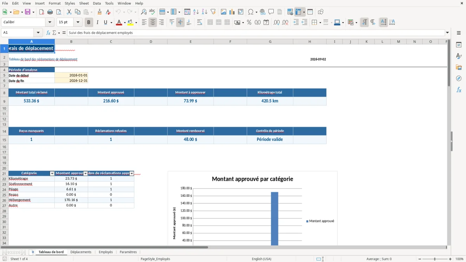466x262 pixels.
Task: Click the Cut scissors icon
Action: coord(69,12)
